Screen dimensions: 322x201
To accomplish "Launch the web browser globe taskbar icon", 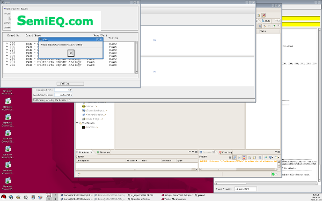I will coord(11,197).
